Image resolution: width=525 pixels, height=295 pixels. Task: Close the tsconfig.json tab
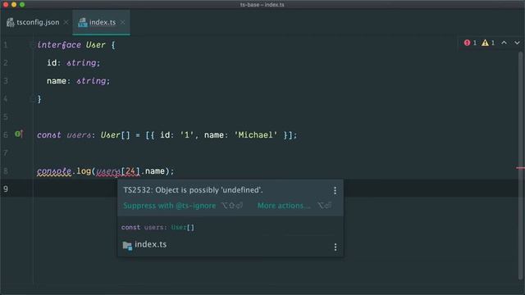(66, 22)
